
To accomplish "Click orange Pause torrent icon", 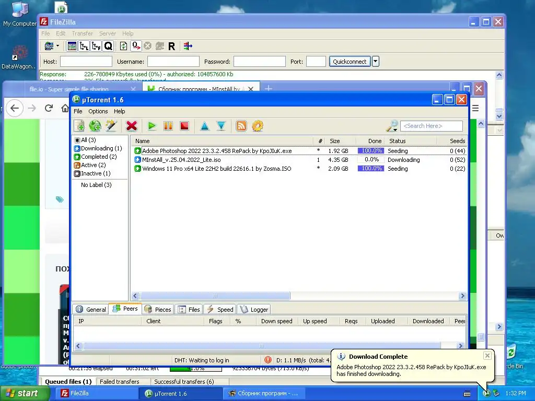I will (168, 126).
